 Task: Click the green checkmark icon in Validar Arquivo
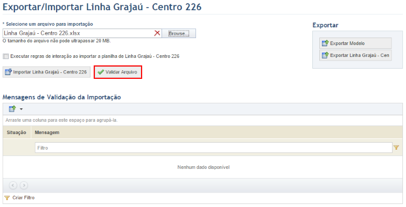[101, 72]
